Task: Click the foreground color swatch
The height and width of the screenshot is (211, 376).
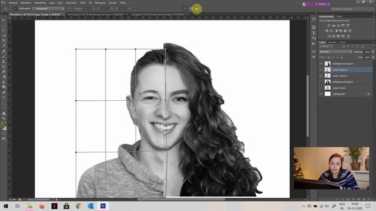Action: coord(2,126)
